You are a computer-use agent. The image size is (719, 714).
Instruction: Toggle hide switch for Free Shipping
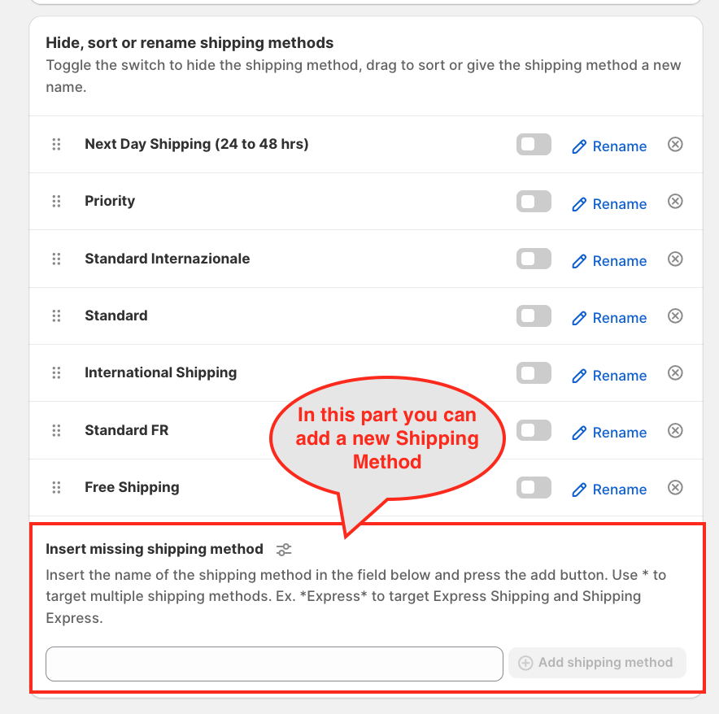[x=534, y=487]
